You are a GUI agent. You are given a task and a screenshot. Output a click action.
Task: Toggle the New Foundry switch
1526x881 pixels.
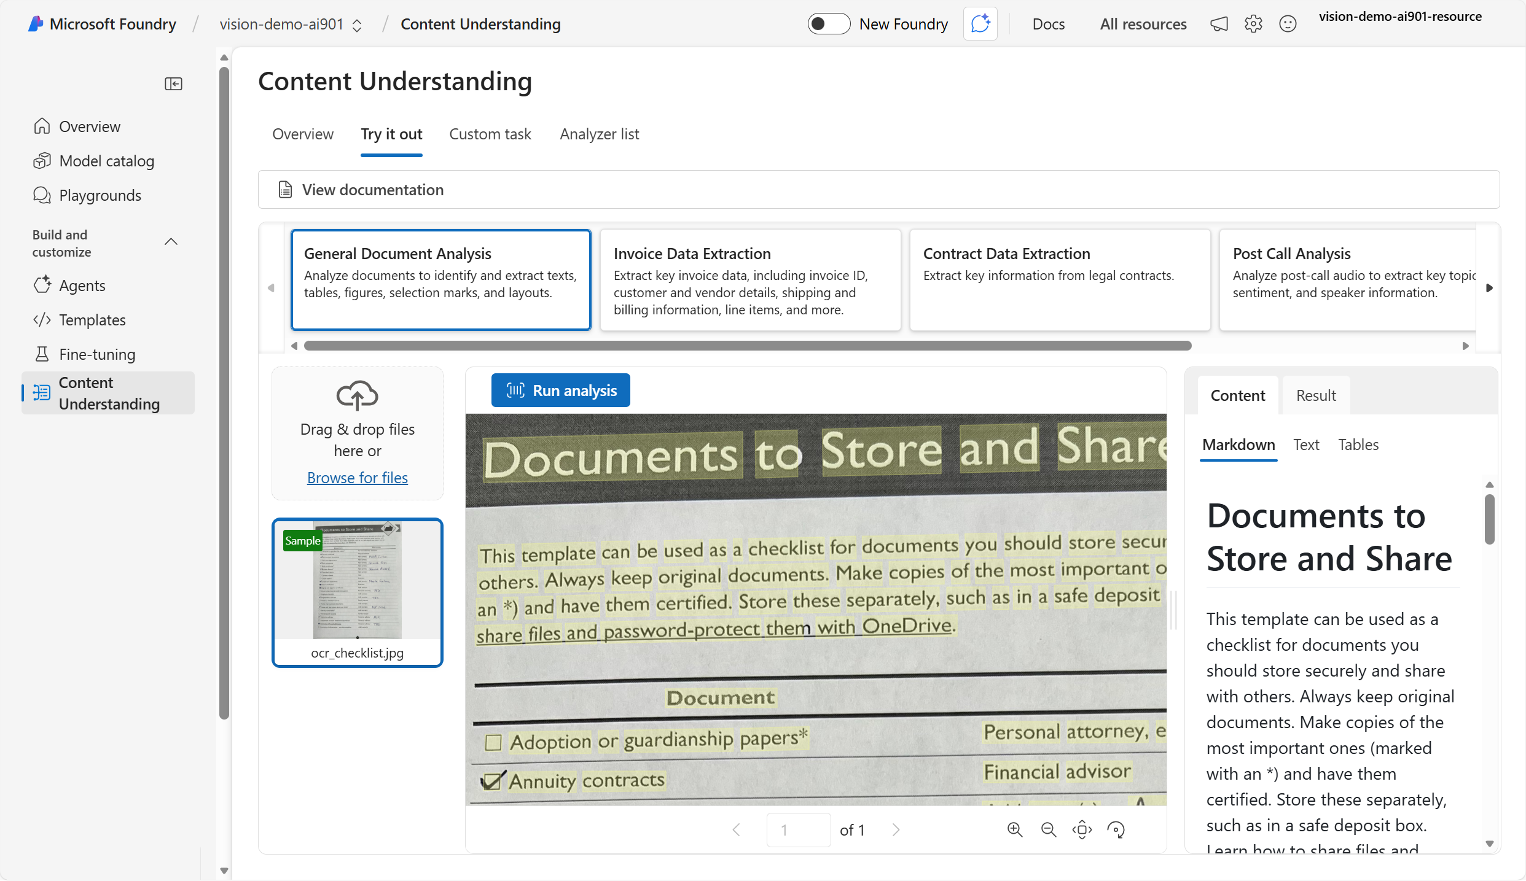coord(828,24)
